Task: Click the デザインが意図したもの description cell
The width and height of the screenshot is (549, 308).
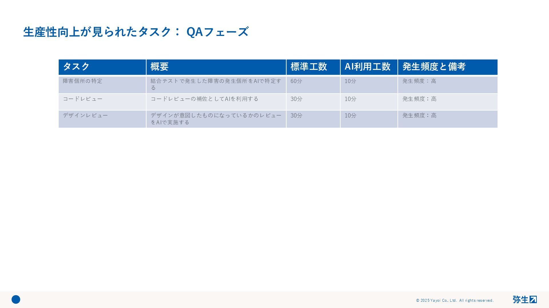Action: [216, 119]
